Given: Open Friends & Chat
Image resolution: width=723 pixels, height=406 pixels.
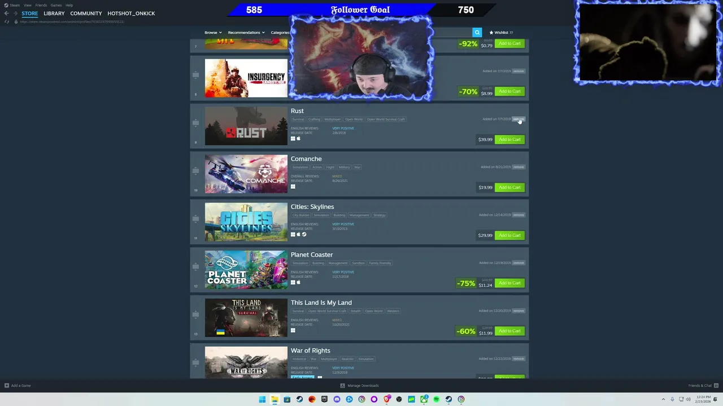Looking at the screenshot, I should [702, 386].
